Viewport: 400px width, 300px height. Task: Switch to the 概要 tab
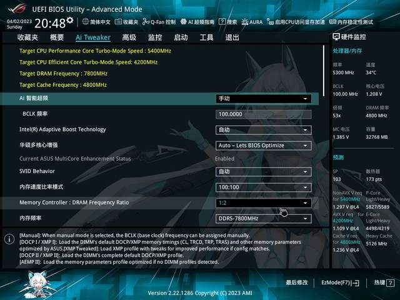click(57, 37)
